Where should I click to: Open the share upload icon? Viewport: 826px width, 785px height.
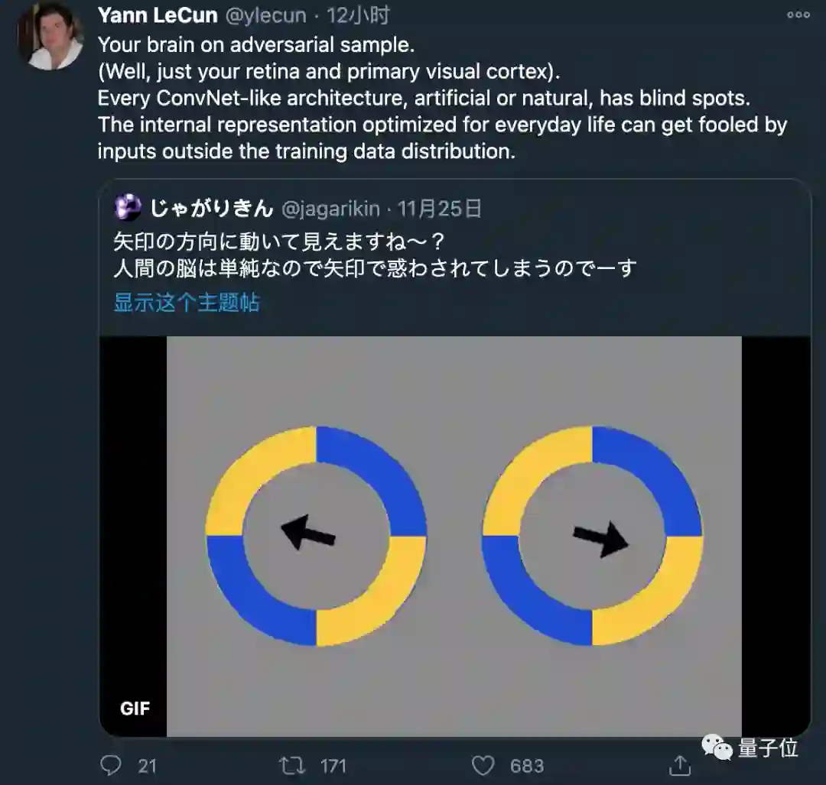[x=680, y=766]
